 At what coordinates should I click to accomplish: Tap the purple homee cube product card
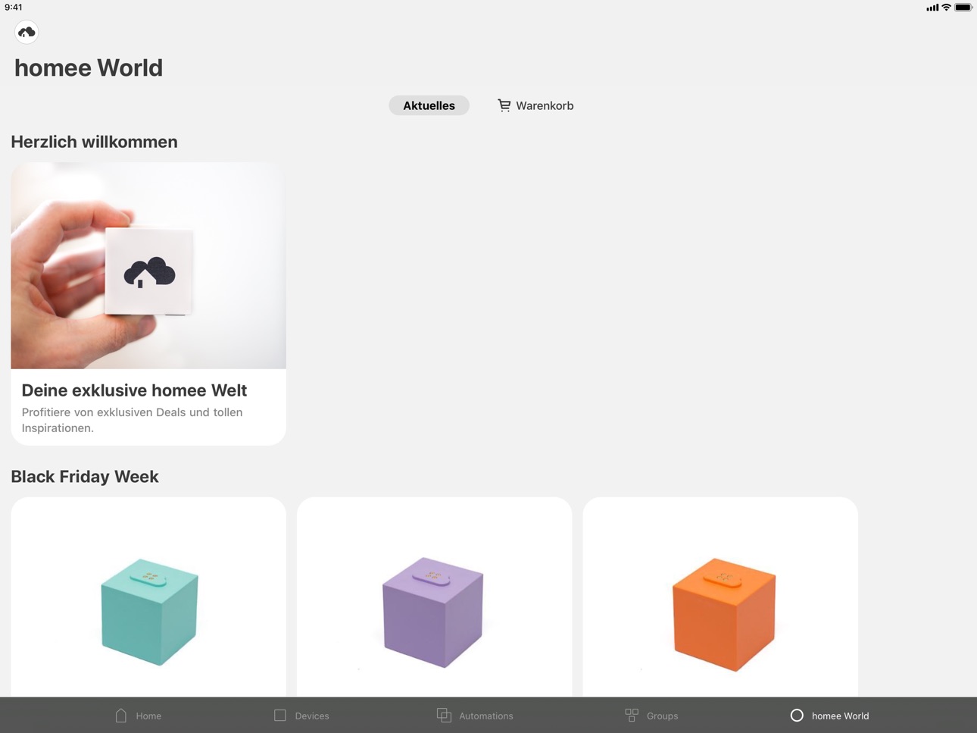tap(434, 597)
